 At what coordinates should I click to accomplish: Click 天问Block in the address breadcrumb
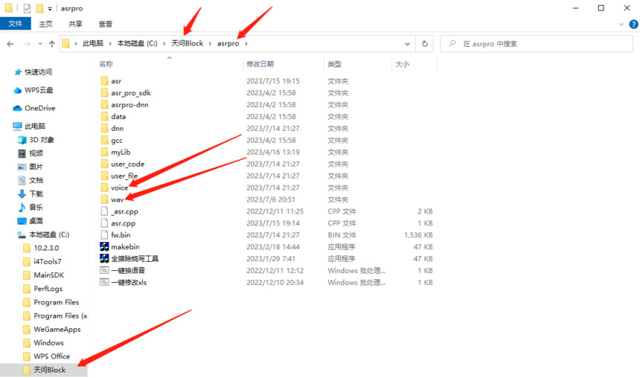click(187, 43)
